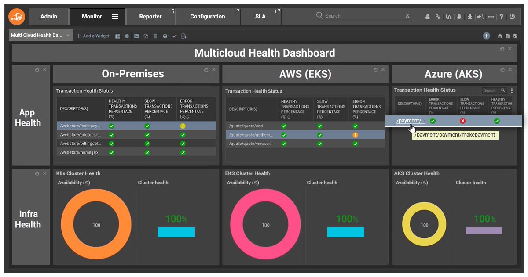Delete dashboard with trash icon
This screenshot has height=277, width=528.
click(155, 36)
